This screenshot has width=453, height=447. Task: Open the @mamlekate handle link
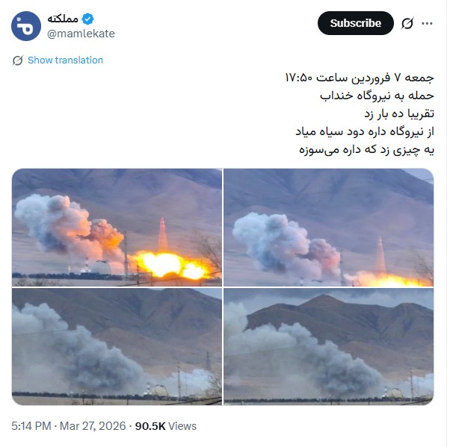(x=81, y=34)
